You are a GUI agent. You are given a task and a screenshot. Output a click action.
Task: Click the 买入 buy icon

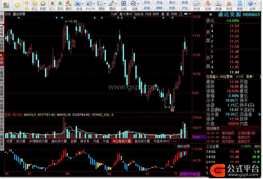[52, 3]
